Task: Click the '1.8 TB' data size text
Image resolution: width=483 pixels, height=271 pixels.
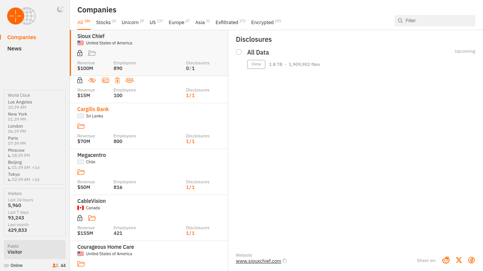Action: point(275,64)
